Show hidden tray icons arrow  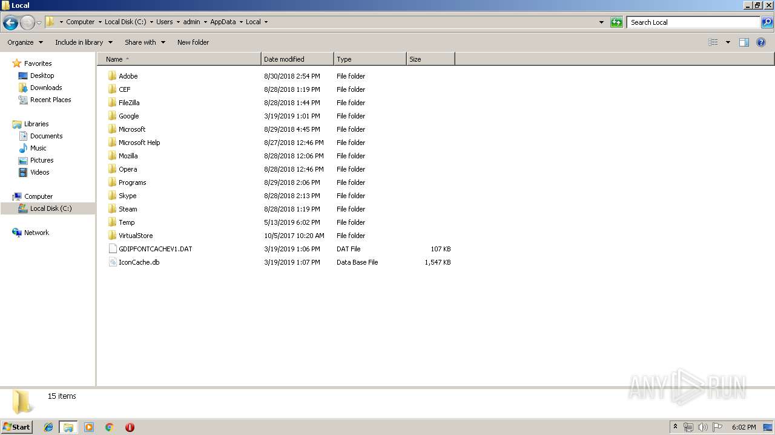click(x=675, y=427)
